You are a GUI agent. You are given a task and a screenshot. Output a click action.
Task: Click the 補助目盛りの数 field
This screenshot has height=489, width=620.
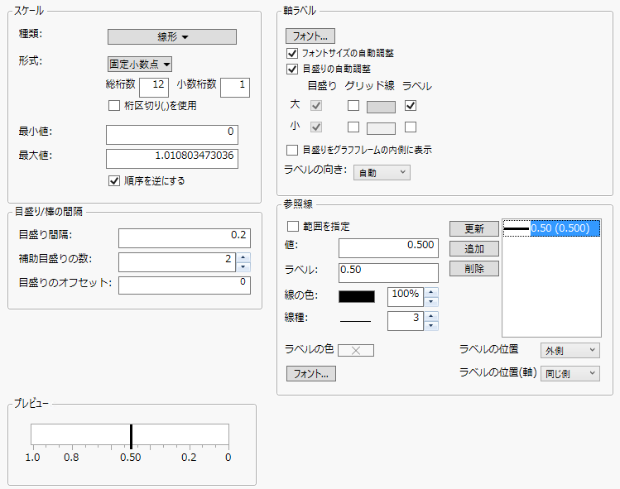point(177,262)
